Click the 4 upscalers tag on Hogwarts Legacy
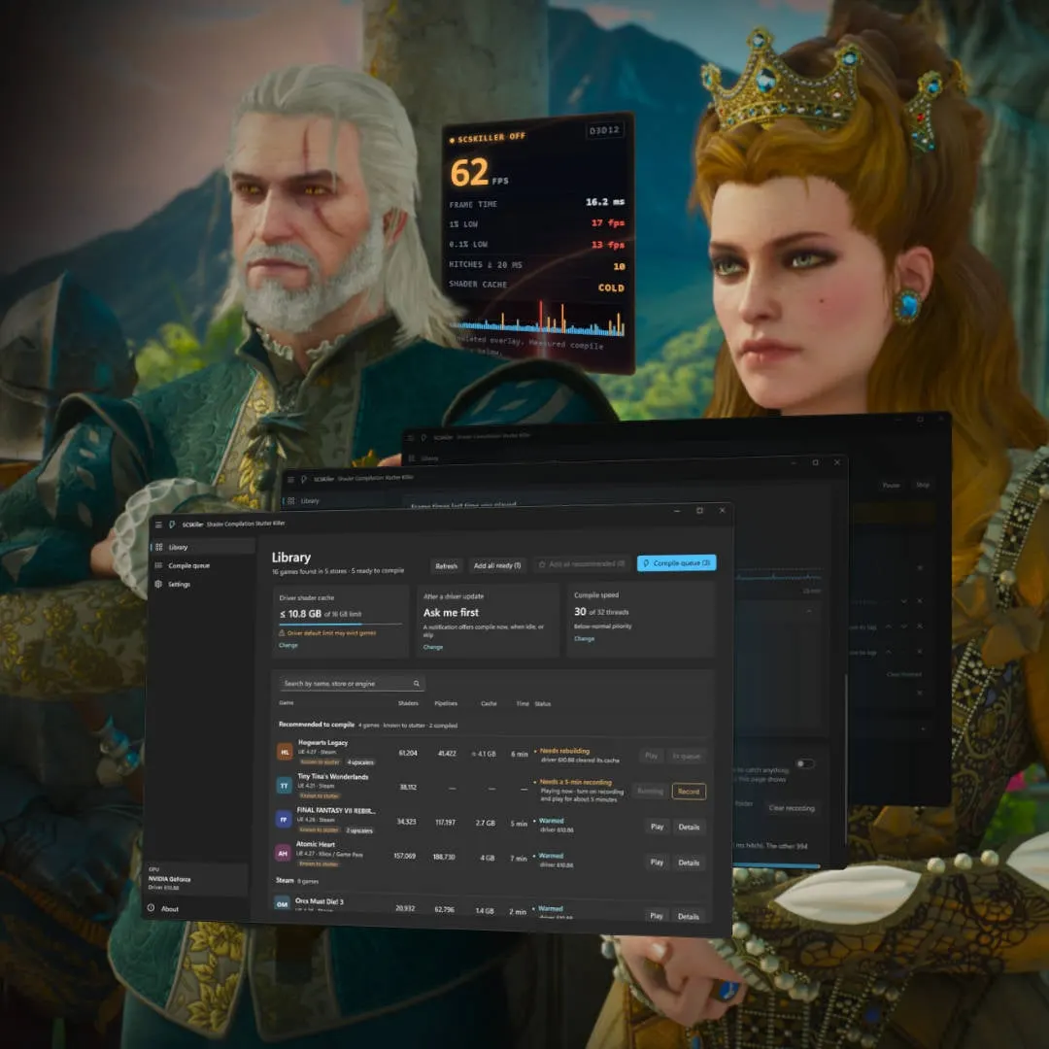The image size is (1049, 1049). coord(360,762)
